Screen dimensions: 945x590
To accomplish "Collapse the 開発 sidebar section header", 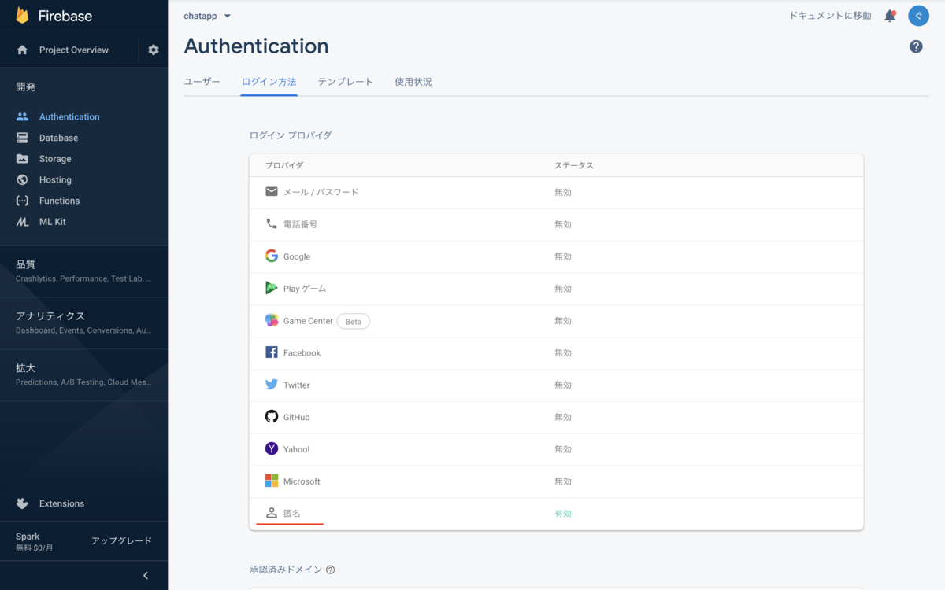I will (25, 87).
